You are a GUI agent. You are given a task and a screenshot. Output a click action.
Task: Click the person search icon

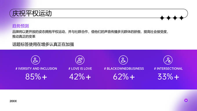coord(123,60)
